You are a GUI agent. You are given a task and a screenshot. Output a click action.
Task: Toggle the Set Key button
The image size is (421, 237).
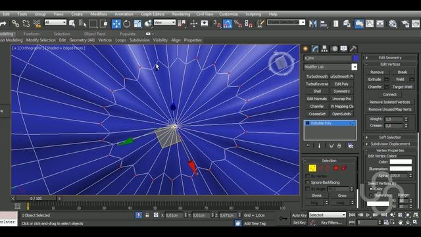299,223
